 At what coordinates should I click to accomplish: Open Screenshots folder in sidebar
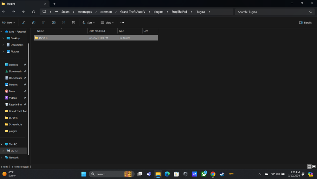16,125
